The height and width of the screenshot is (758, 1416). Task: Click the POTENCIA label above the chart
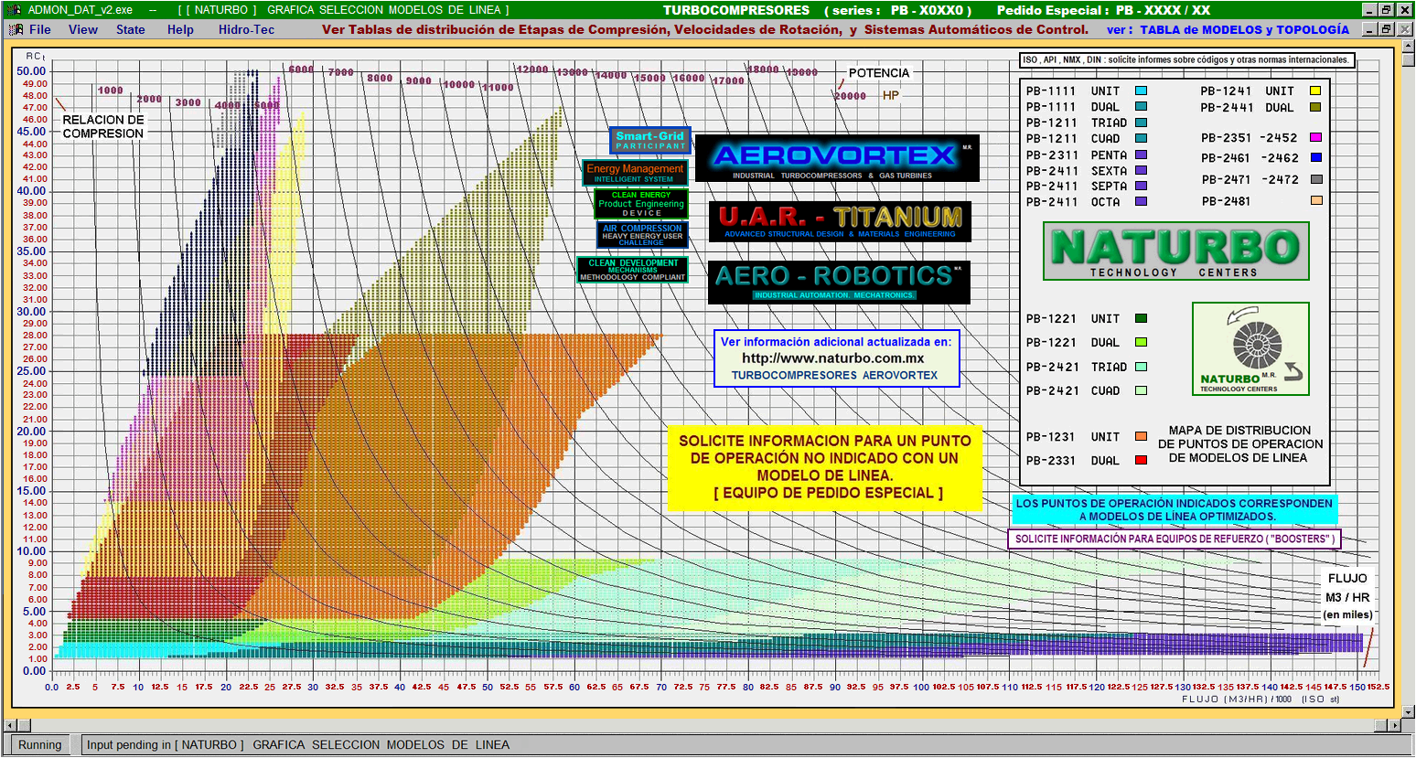[x=879, y=73]
